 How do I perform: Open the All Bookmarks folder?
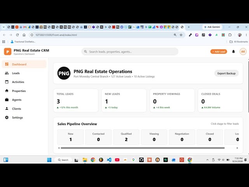[x=238, y=42]
